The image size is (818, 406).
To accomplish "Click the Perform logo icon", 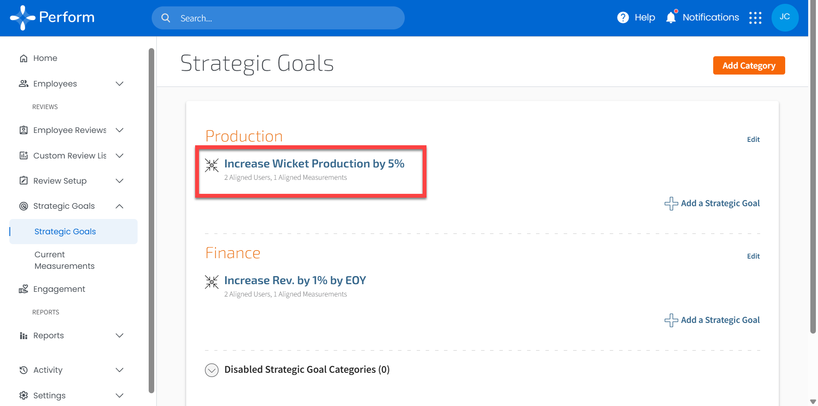I will tap(23, 18).
